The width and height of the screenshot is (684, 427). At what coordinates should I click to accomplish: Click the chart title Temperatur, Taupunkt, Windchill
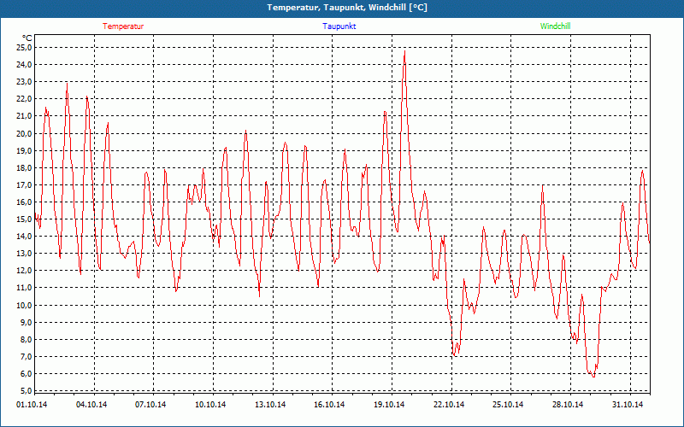pyautogui.click(x=347, y=8)
